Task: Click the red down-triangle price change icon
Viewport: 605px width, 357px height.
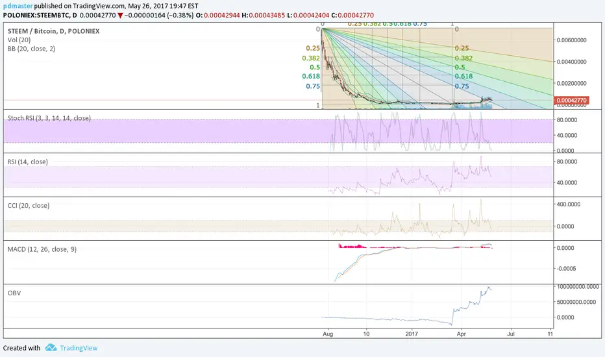Action: click(x=120, y=16)
